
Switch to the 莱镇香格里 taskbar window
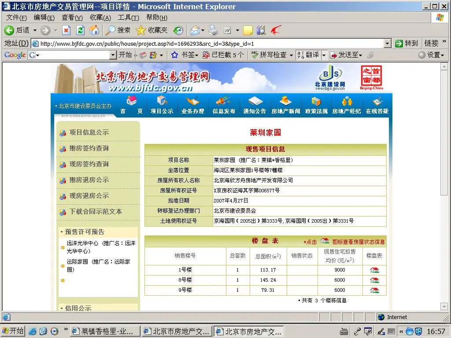click(x=104, y=331)
